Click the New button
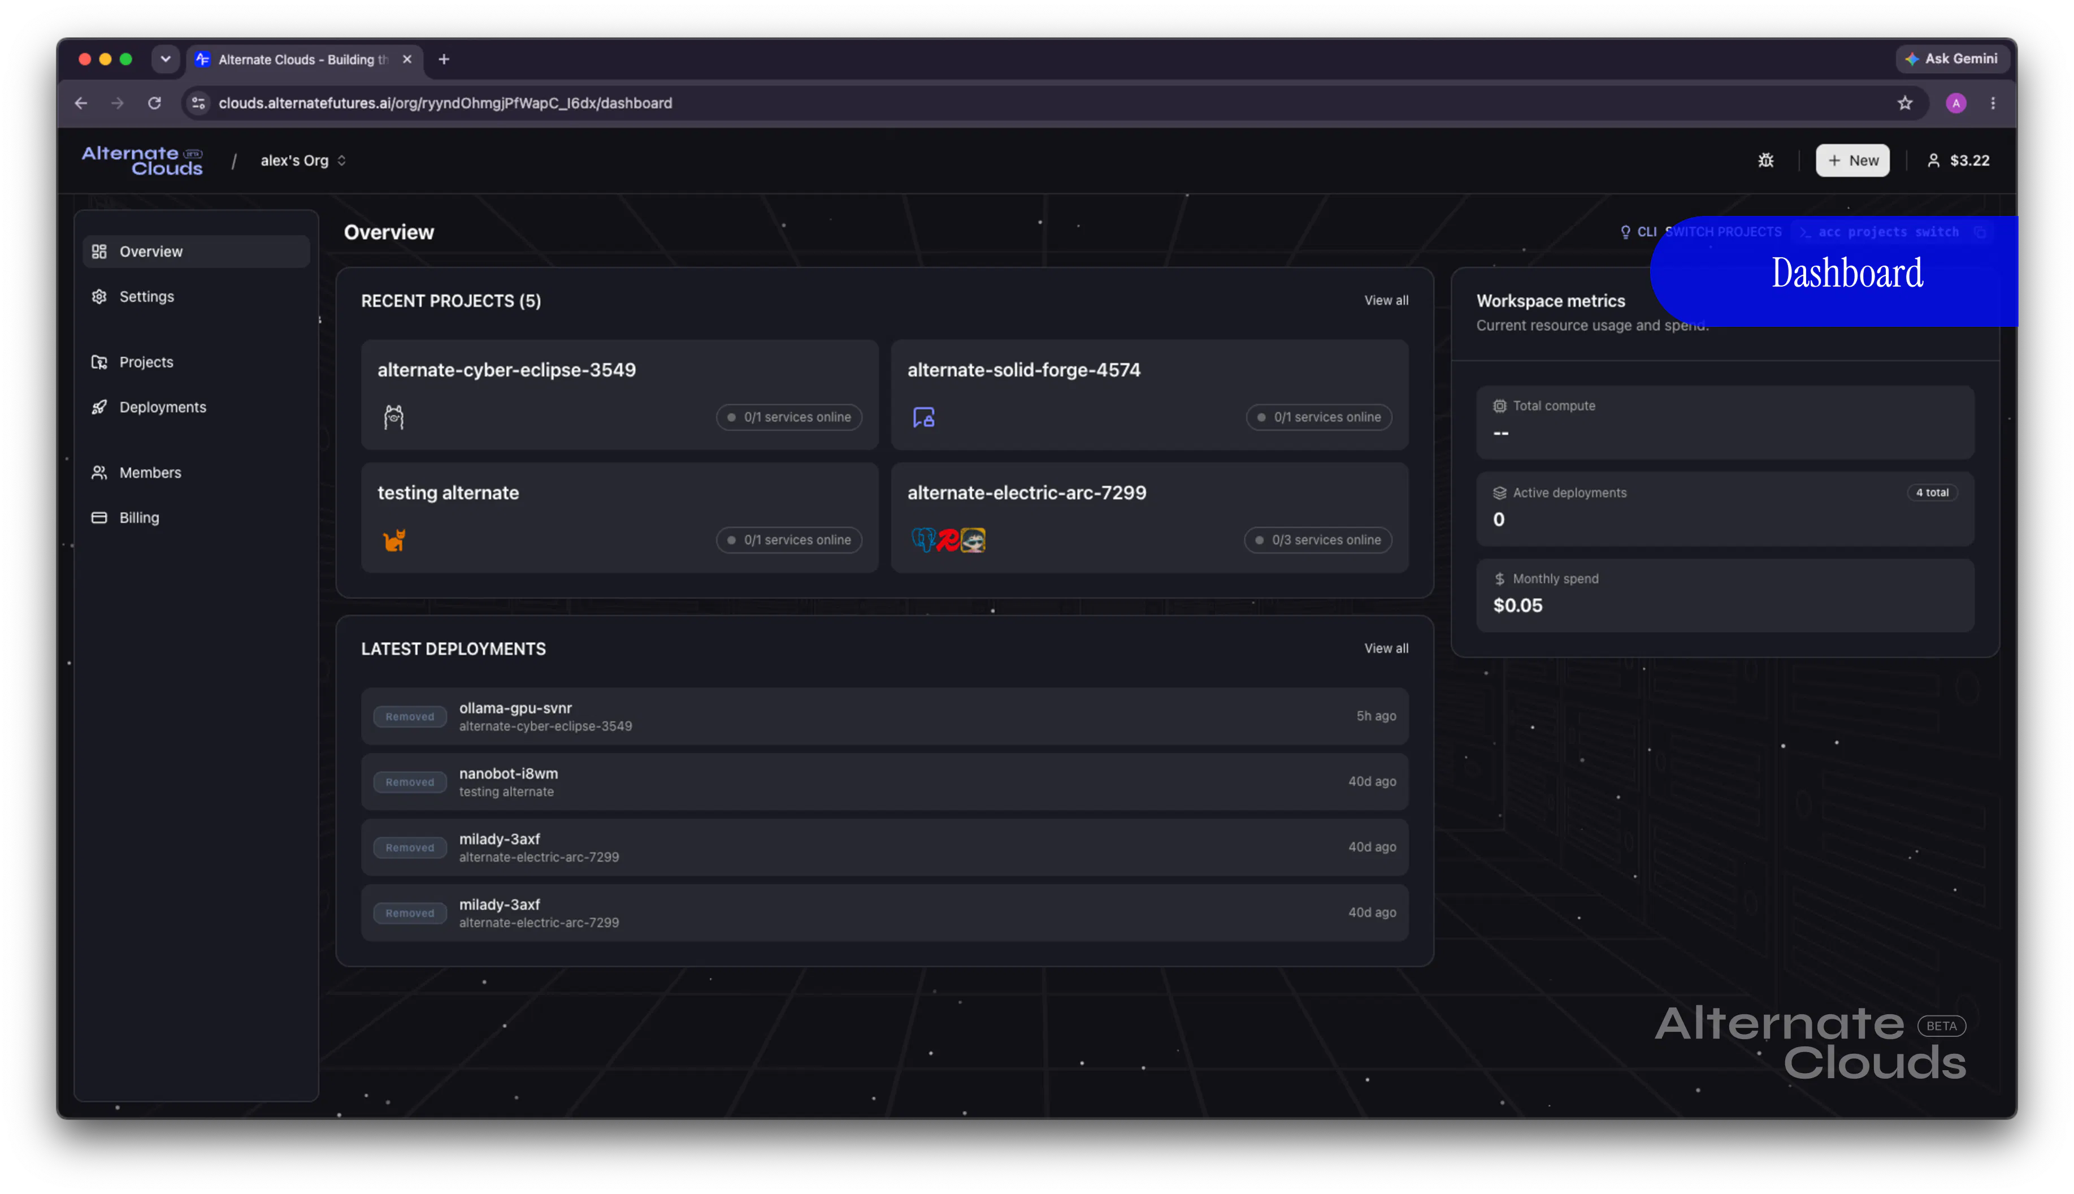The height and width of the screenshot is (1194, 2074). point(1852,161)
